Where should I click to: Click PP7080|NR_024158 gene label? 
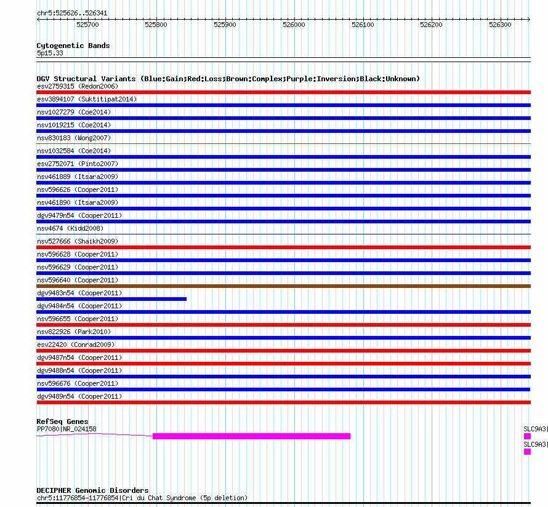point(66,429)
